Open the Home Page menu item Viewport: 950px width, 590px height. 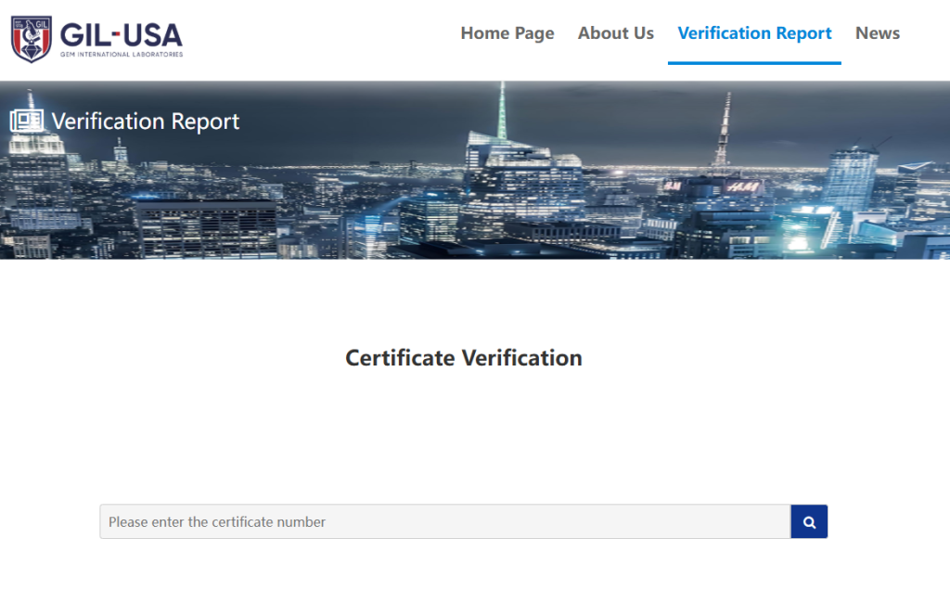(507, 33)
